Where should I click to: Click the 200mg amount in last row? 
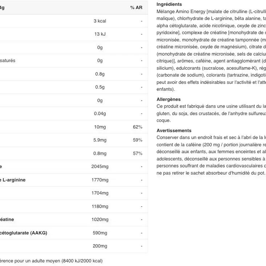[x=100, y=246]
